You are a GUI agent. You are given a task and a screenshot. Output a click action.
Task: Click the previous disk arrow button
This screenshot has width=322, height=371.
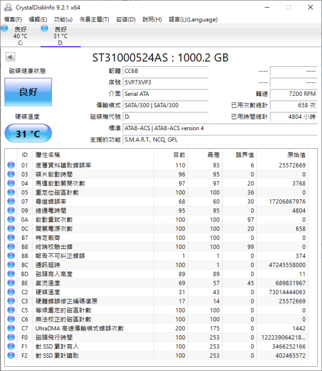click(11, 57)
